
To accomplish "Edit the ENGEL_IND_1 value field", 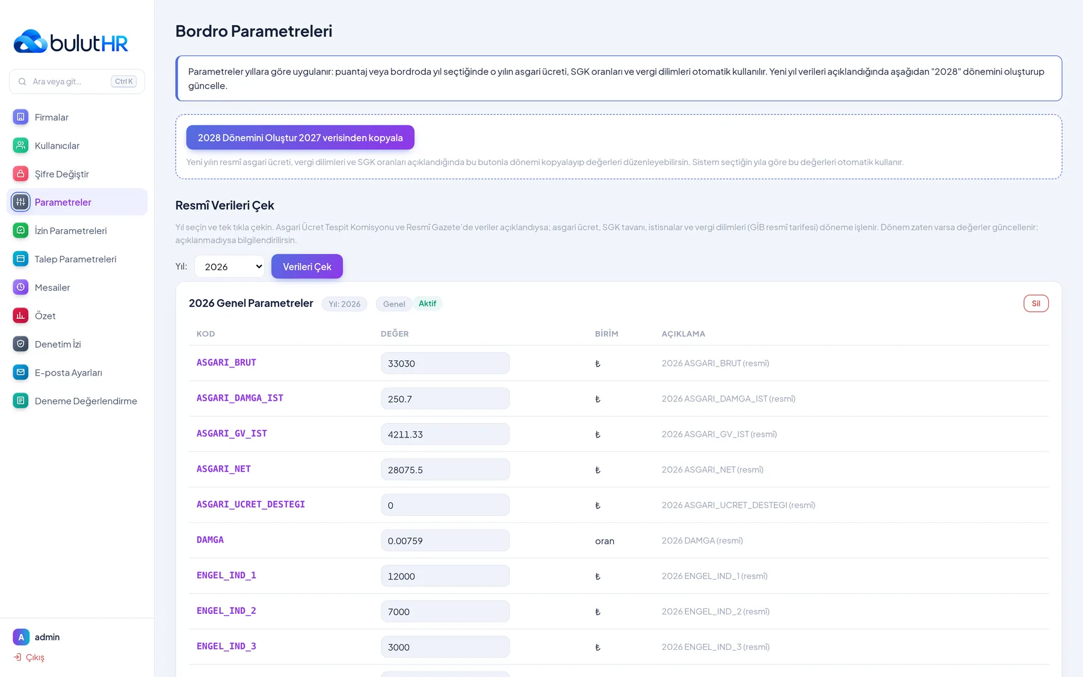I will click(445, 576).
